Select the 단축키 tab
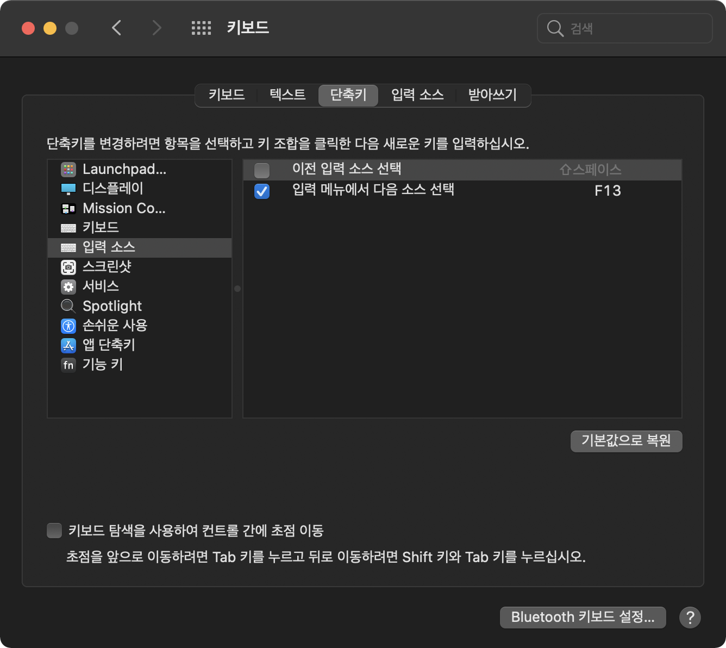726x648 pixels. (348, 95)
